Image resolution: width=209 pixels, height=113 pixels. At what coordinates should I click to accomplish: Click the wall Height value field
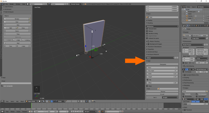click(x=162, y=76)
